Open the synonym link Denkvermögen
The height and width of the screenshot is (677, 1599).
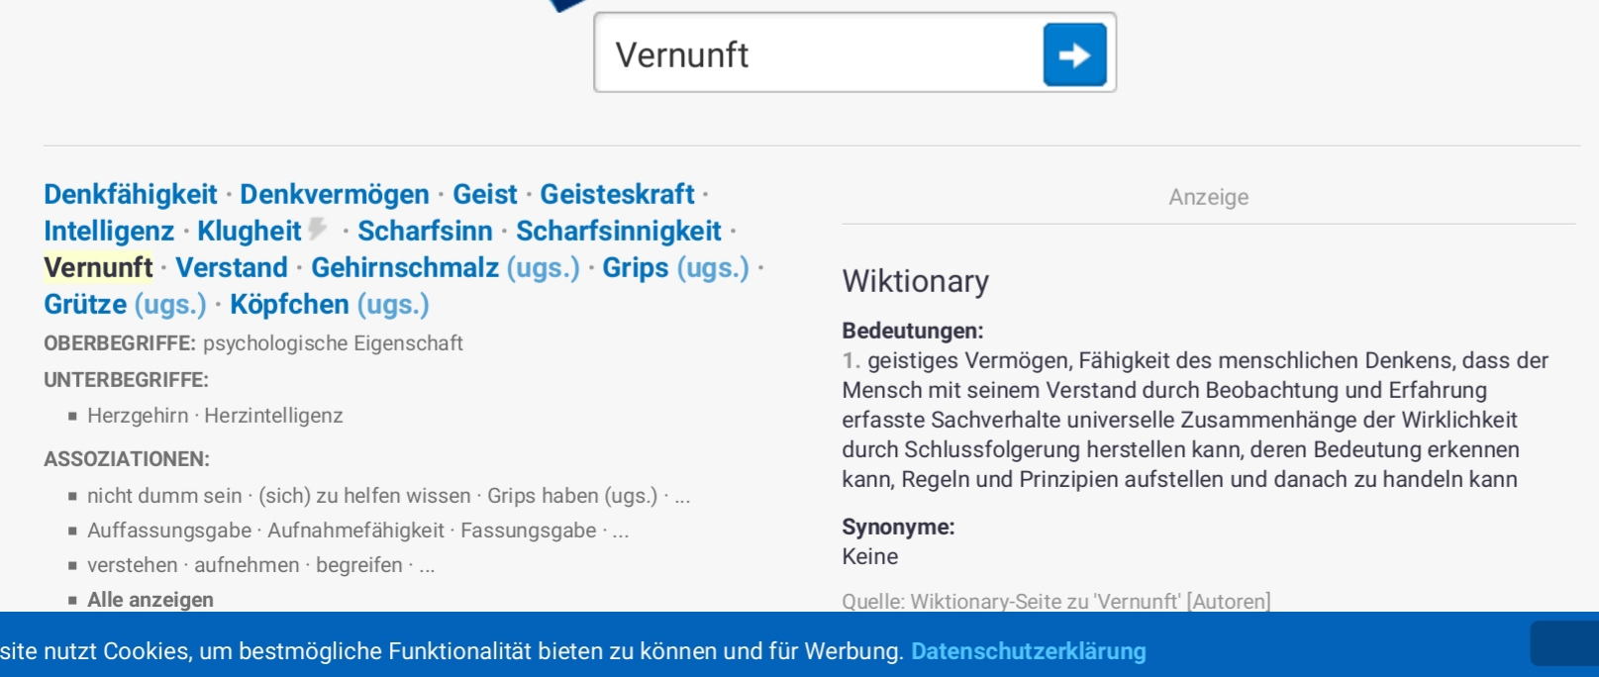tap(335, 194)
